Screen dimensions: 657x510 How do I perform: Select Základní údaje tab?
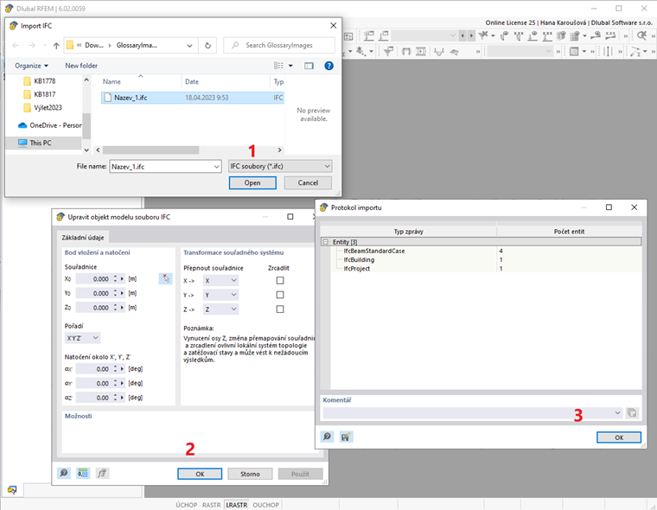click(82, 237)
